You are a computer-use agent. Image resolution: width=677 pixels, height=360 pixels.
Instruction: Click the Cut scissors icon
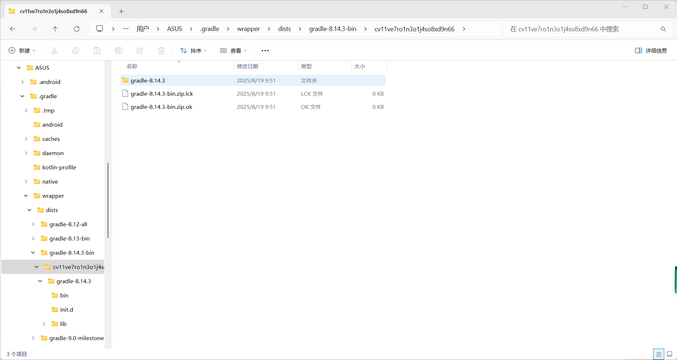click(x=54, y=51)
